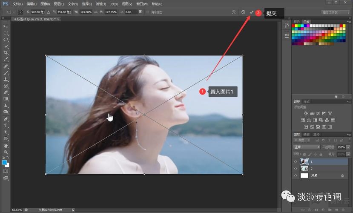This screenshot has width=353, height=213.
Task: Add a Brightness/Contrast adjustment (sun icon)
Action: click(x=305, y=113)
